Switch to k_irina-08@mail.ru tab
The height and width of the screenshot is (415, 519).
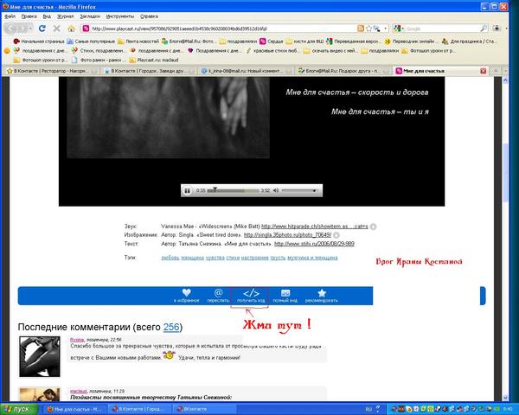(247, 71)
